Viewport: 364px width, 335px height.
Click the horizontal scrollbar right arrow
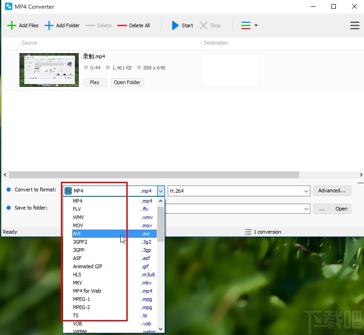click(x=361, y=175)
